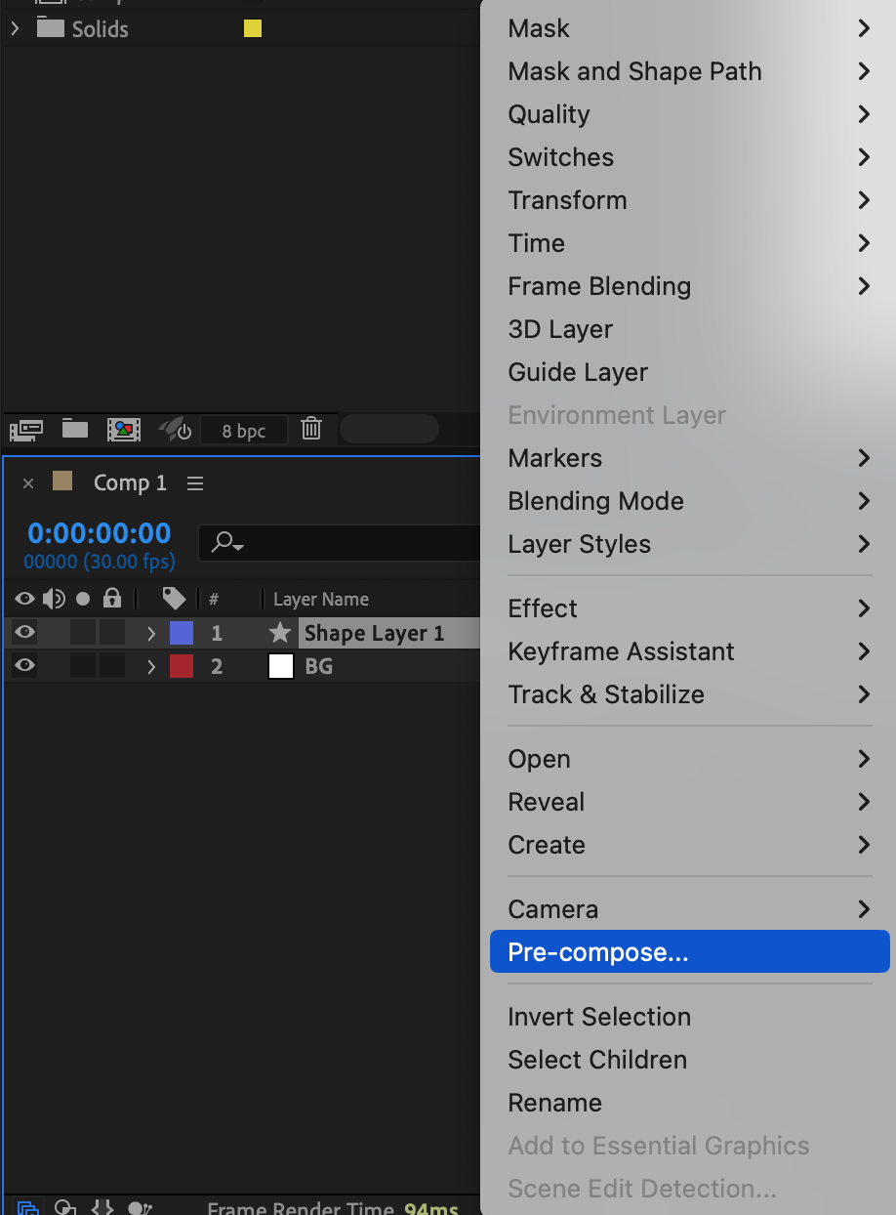Toggle visibility of the BG layer
This screenshot has width=896, height=1215.
point(25,666)
